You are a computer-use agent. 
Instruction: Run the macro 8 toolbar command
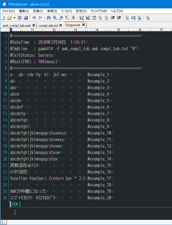(x=107, y=18)
